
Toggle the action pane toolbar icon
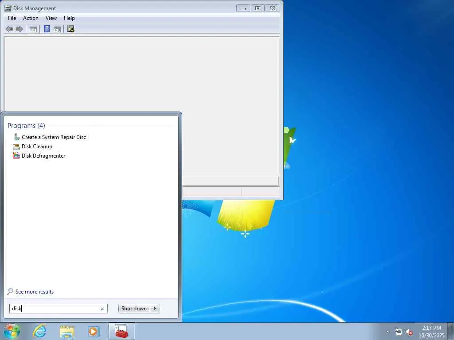coord(57,29)
